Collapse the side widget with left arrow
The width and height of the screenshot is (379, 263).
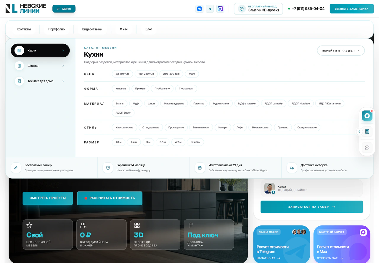pyautogui.click(x=359, y=132)
